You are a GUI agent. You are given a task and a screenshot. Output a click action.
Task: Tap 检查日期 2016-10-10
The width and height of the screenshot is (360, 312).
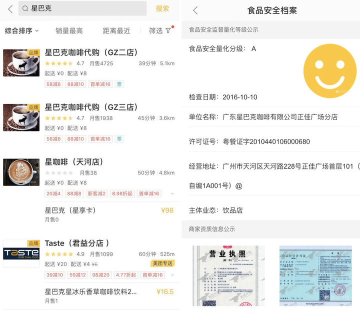click(223, 97)
